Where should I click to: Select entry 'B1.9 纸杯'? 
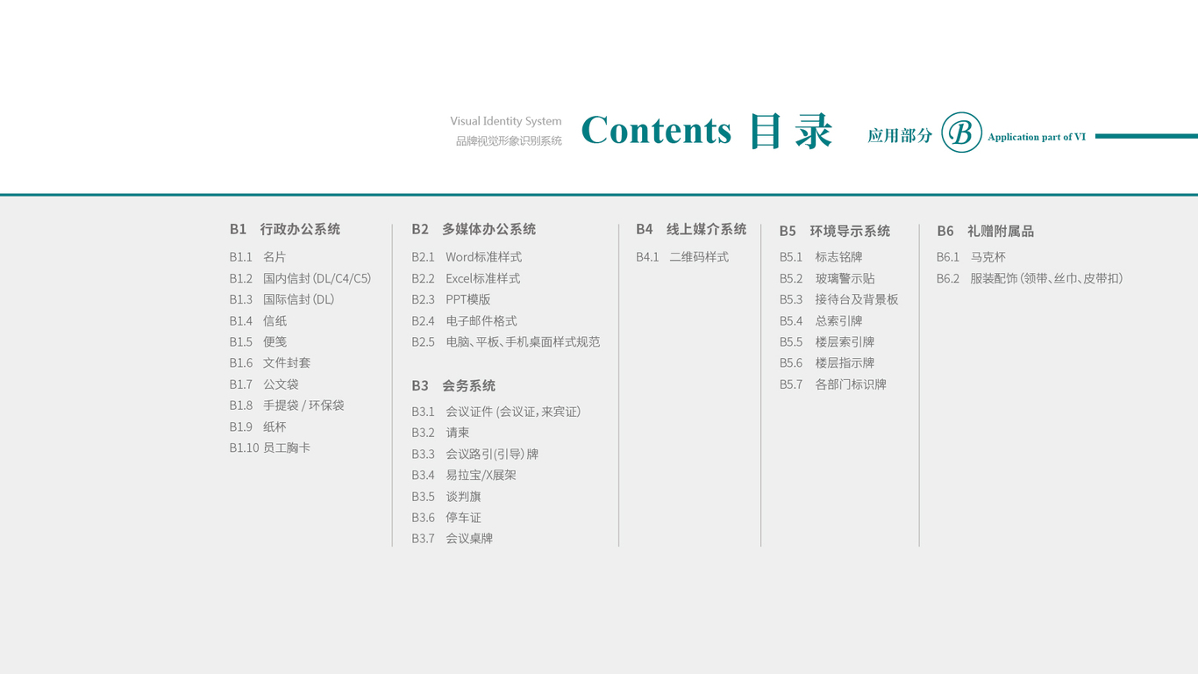[x=258, y=427]
